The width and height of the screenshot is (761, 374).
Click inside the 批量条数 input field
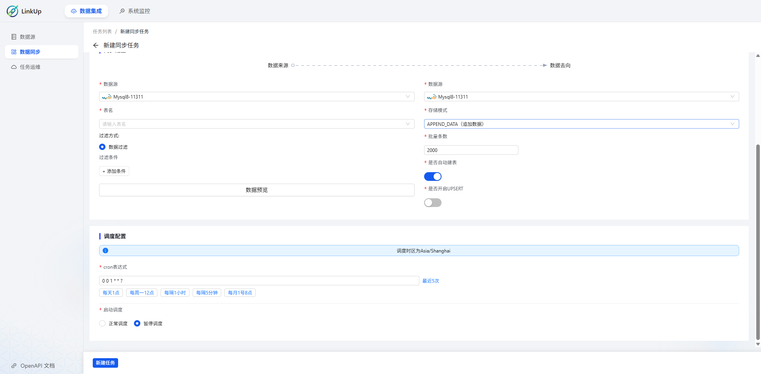471,150
